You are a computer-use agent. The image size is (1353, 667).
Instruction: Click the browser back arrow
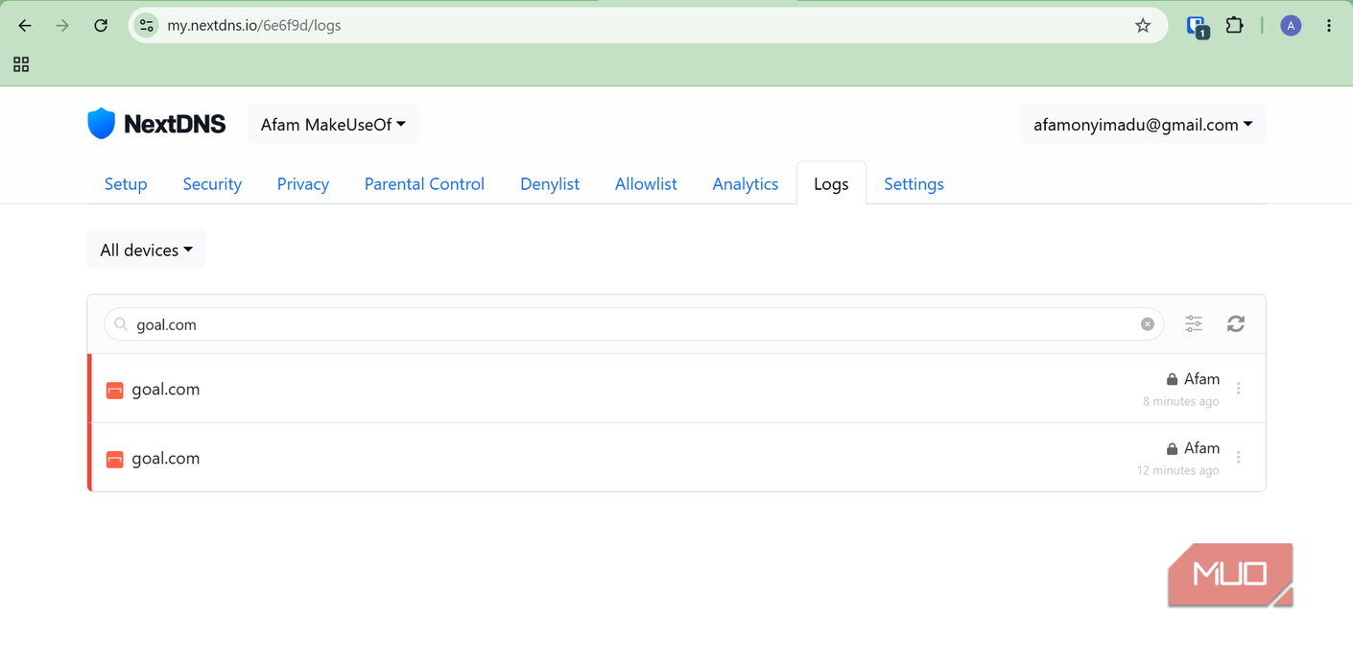25,26
